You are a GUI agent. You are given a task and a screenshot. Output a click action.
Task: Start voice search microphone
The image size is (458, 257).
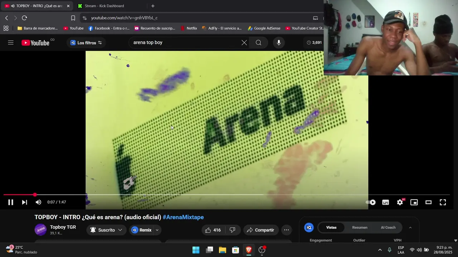tap(279, 42)
